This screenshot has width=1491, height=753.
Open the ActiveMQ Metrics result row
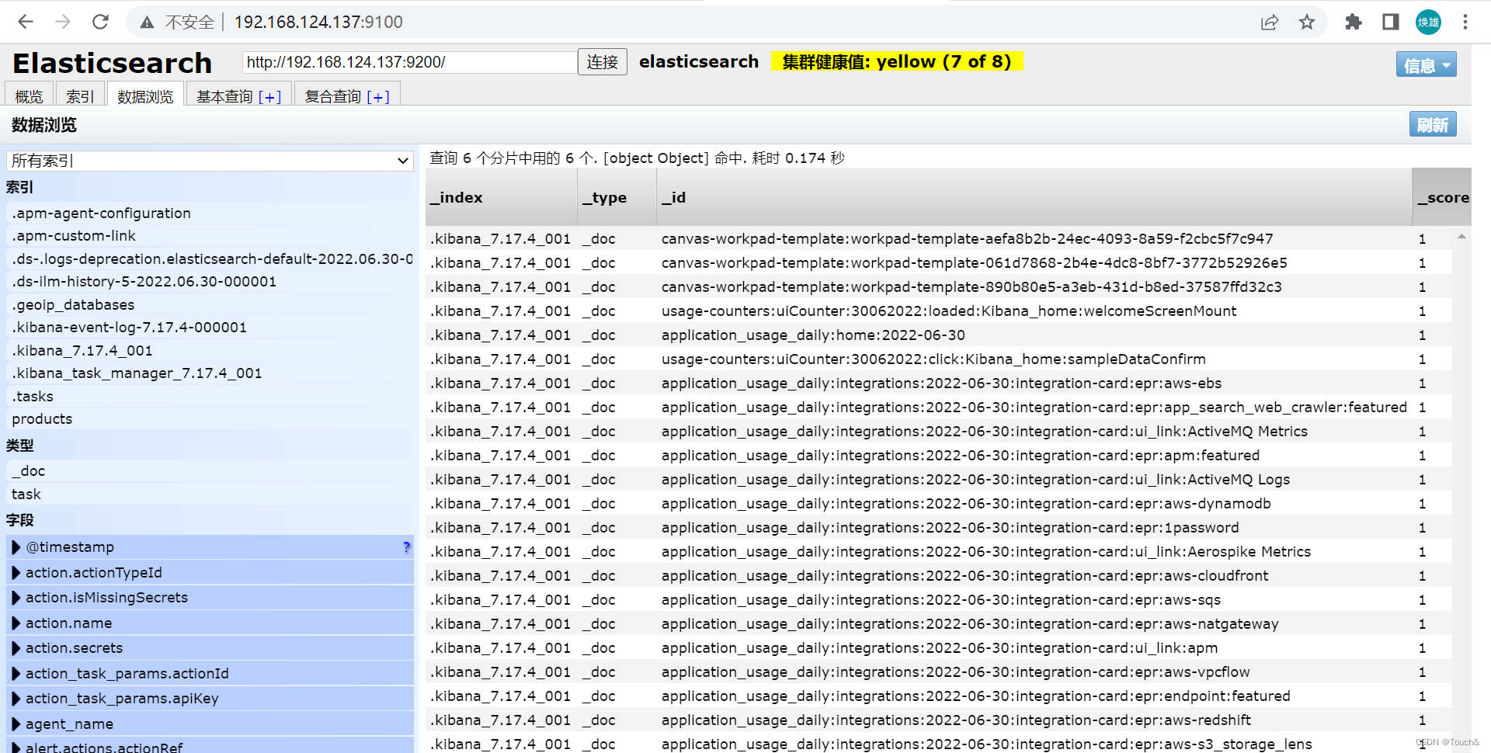[x=939, y=431]
